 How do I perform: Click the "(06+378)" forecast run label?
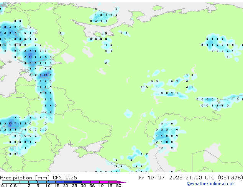pos(230,178)
